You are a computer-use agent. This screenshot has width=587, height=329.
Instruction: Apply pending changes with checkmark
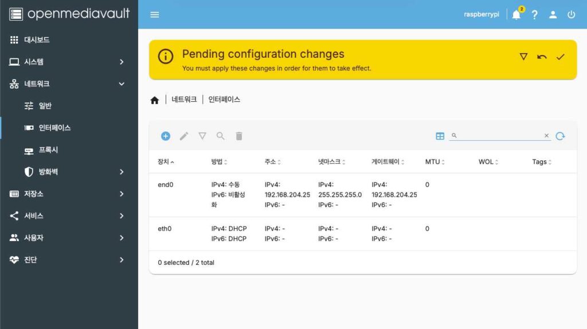561,57
